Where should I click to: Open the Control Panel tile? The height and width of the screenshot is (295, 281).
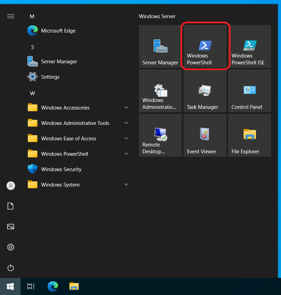pyautogui.click(x=249, y=91)
